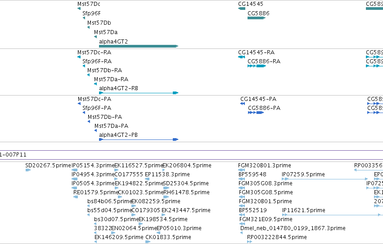Select the EK206804.5prime EST label

tap(187, 166)
